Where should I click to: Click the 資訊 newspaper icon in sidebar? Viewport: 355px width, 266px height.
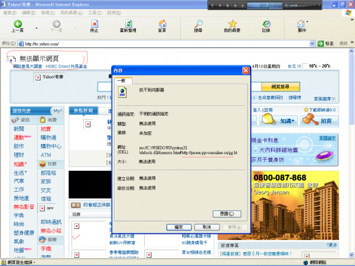15,120
